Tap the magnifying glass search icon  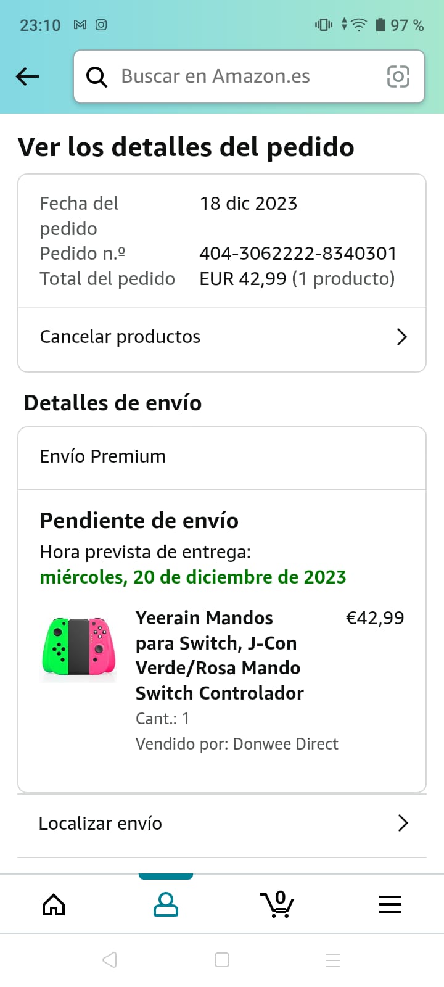click(x=97, y=77)
